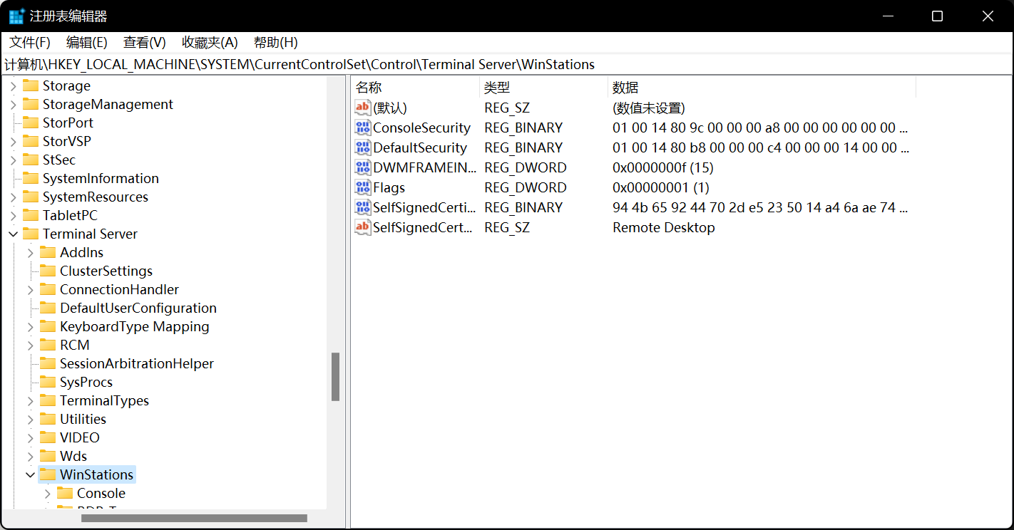Expand the TabletPC key
This screenshot has width=1014, height=530.
pos(13,215)
